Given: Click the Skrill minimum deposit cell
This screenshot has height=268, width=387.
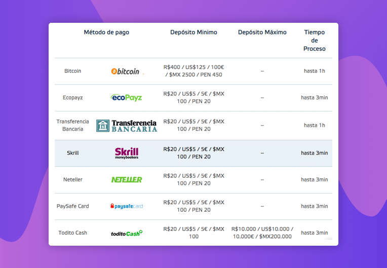Looking at the screenshot, I should 193,153.
